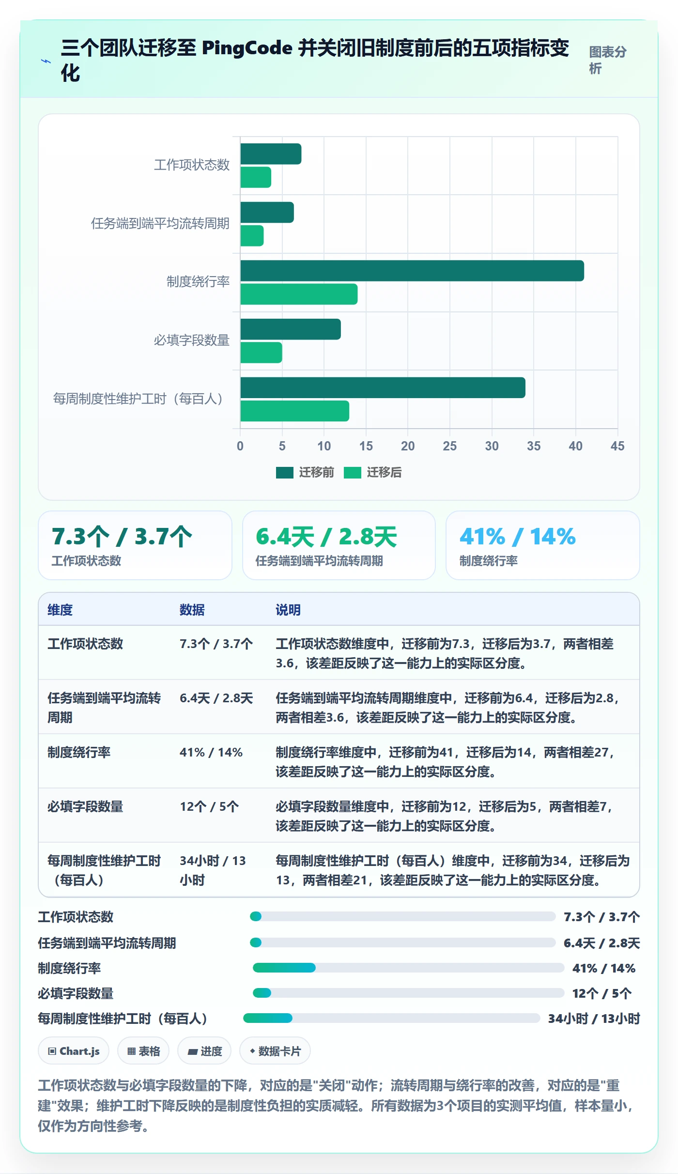Click the 迁移前 bar for 任务端到端平均流转周期

click(267, 212)
